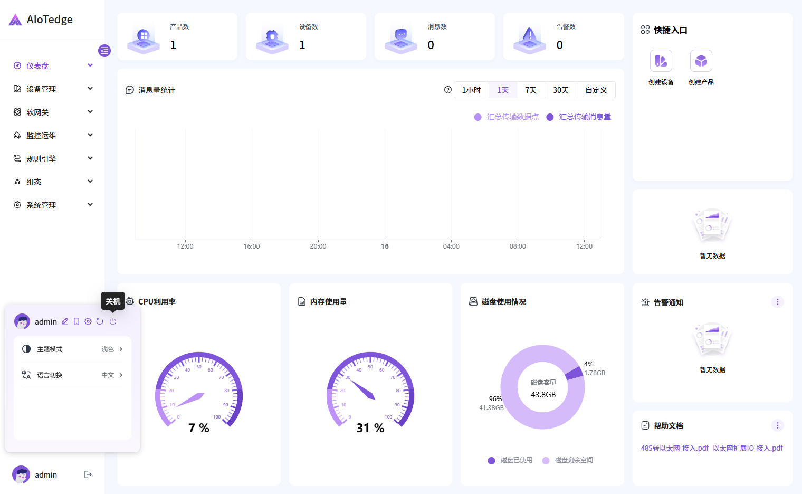The width and height of the screenshot is (802, 494).
Task: Click the logout icon at sidebar bottom
Action: tap(88, 474)
